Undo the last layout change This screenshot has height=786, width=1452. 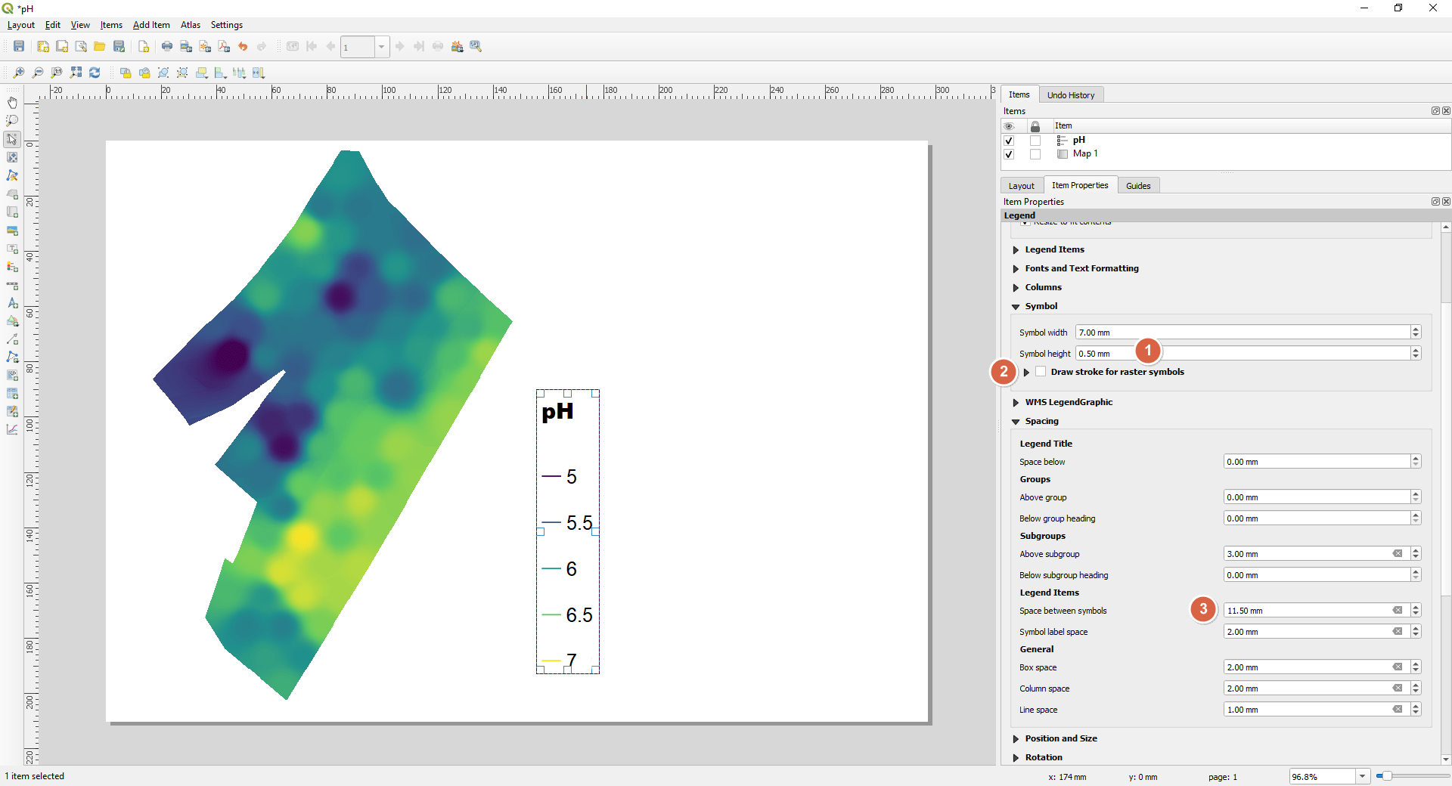pyautogui.click(x=242, y=46)
